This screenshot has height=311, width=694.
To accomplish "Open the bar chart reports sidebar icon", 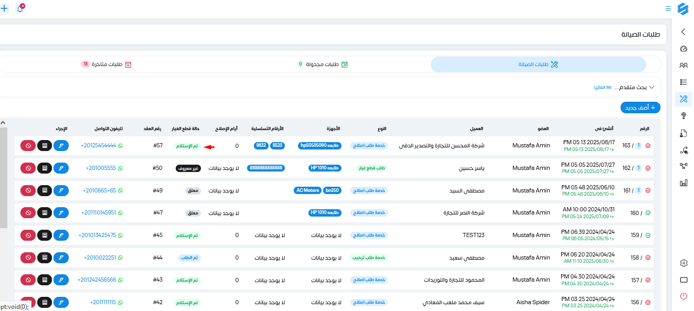I will click(683, 183).
